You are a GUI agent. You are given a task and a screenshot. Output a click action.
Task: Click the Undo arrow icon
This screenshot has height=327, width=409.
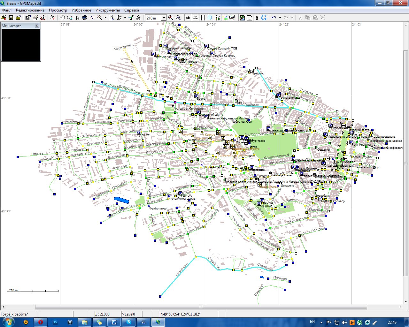tap(274, 18)
